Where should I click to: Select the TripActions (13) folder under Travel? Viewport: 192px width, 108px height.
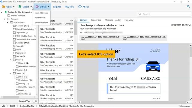click(24, 80)
